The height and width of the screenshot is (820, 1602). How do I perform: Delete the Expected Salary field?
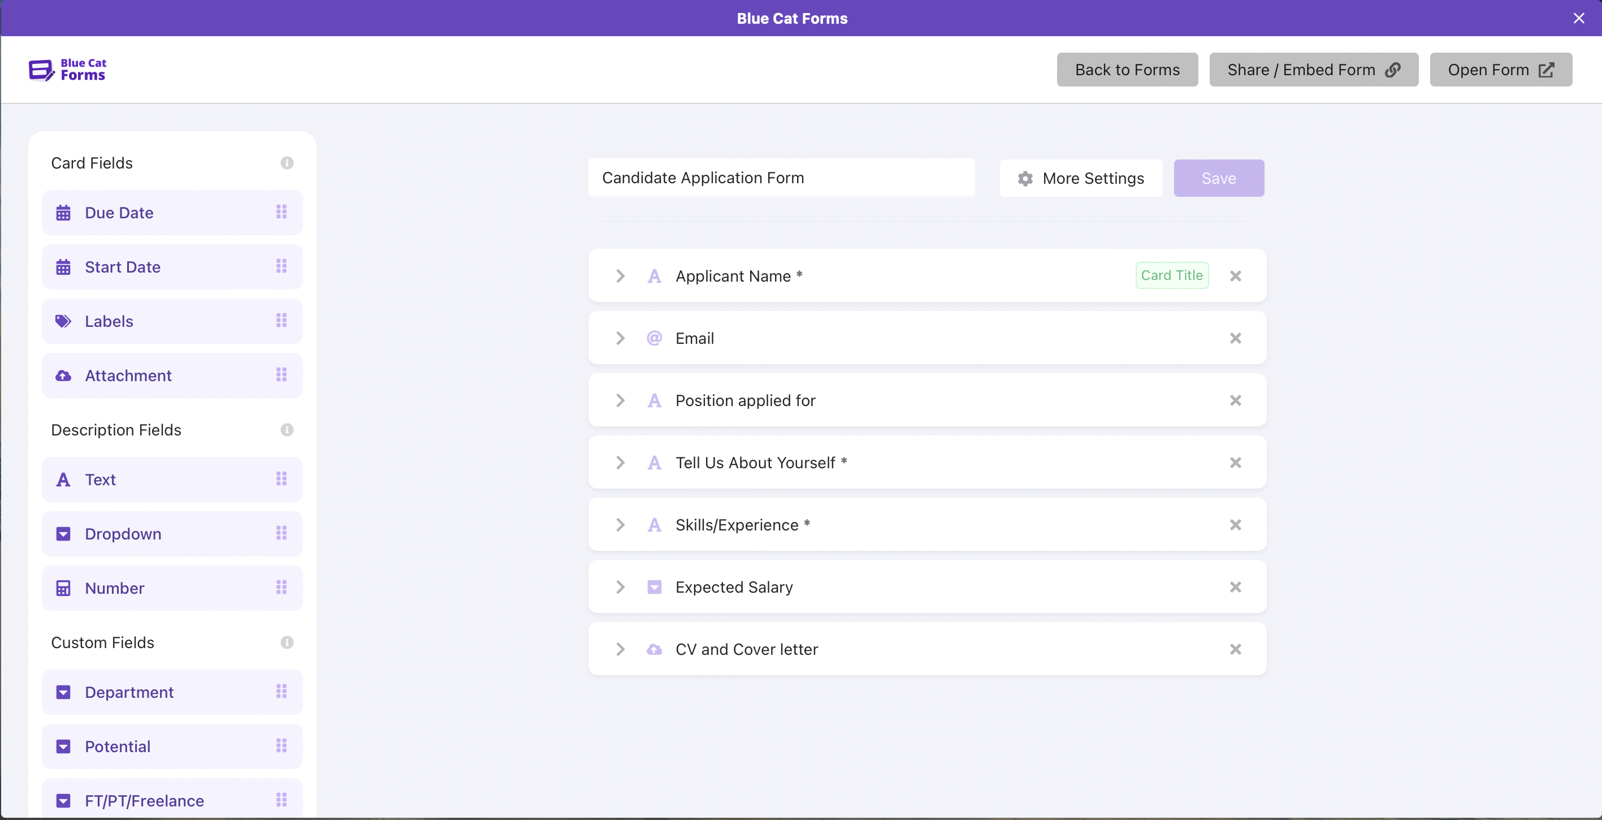tap(1235, 588)
